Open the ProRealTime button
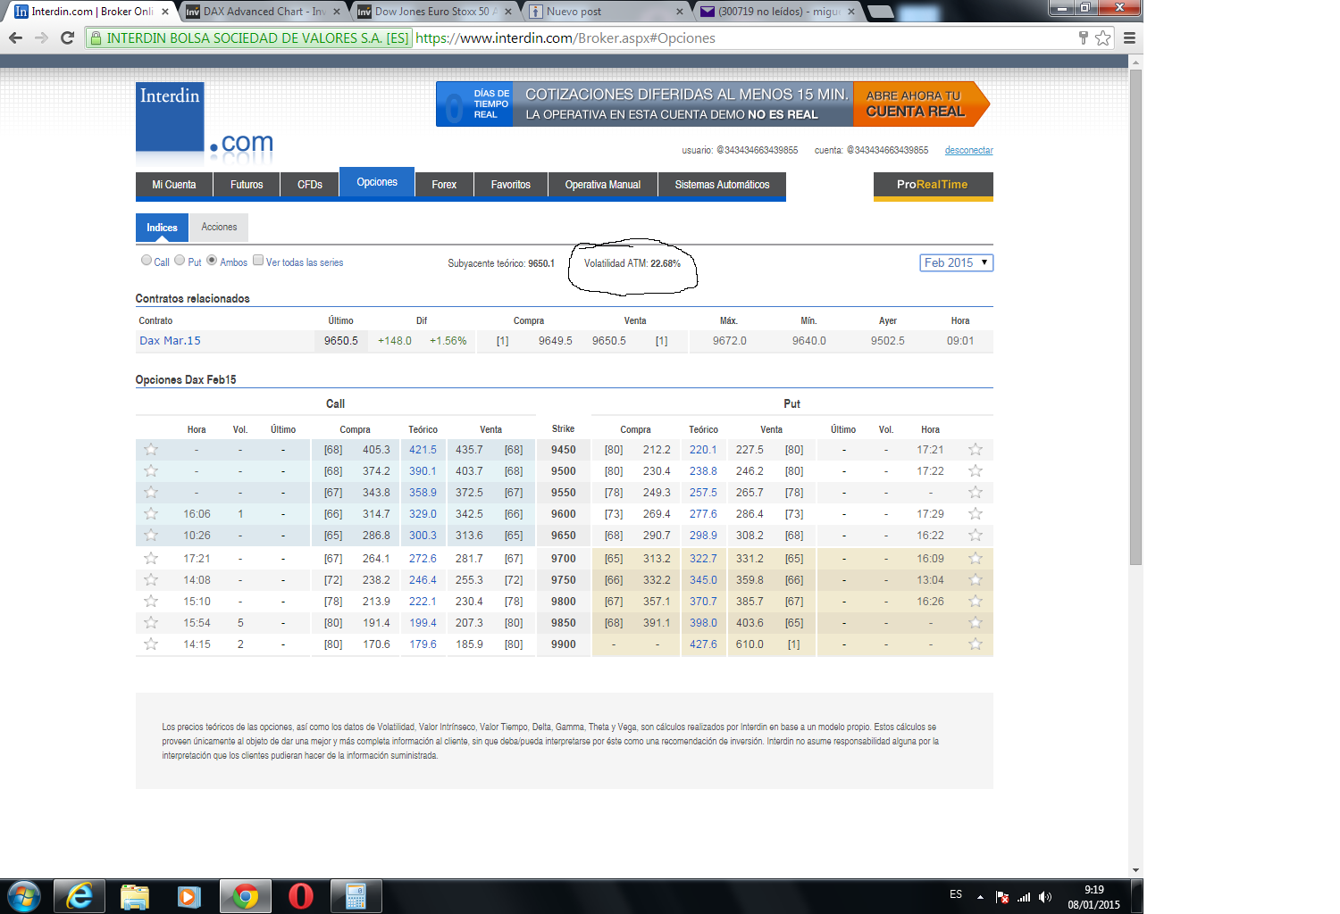The height and width of the screenshot is (914, 1340). 933,185
